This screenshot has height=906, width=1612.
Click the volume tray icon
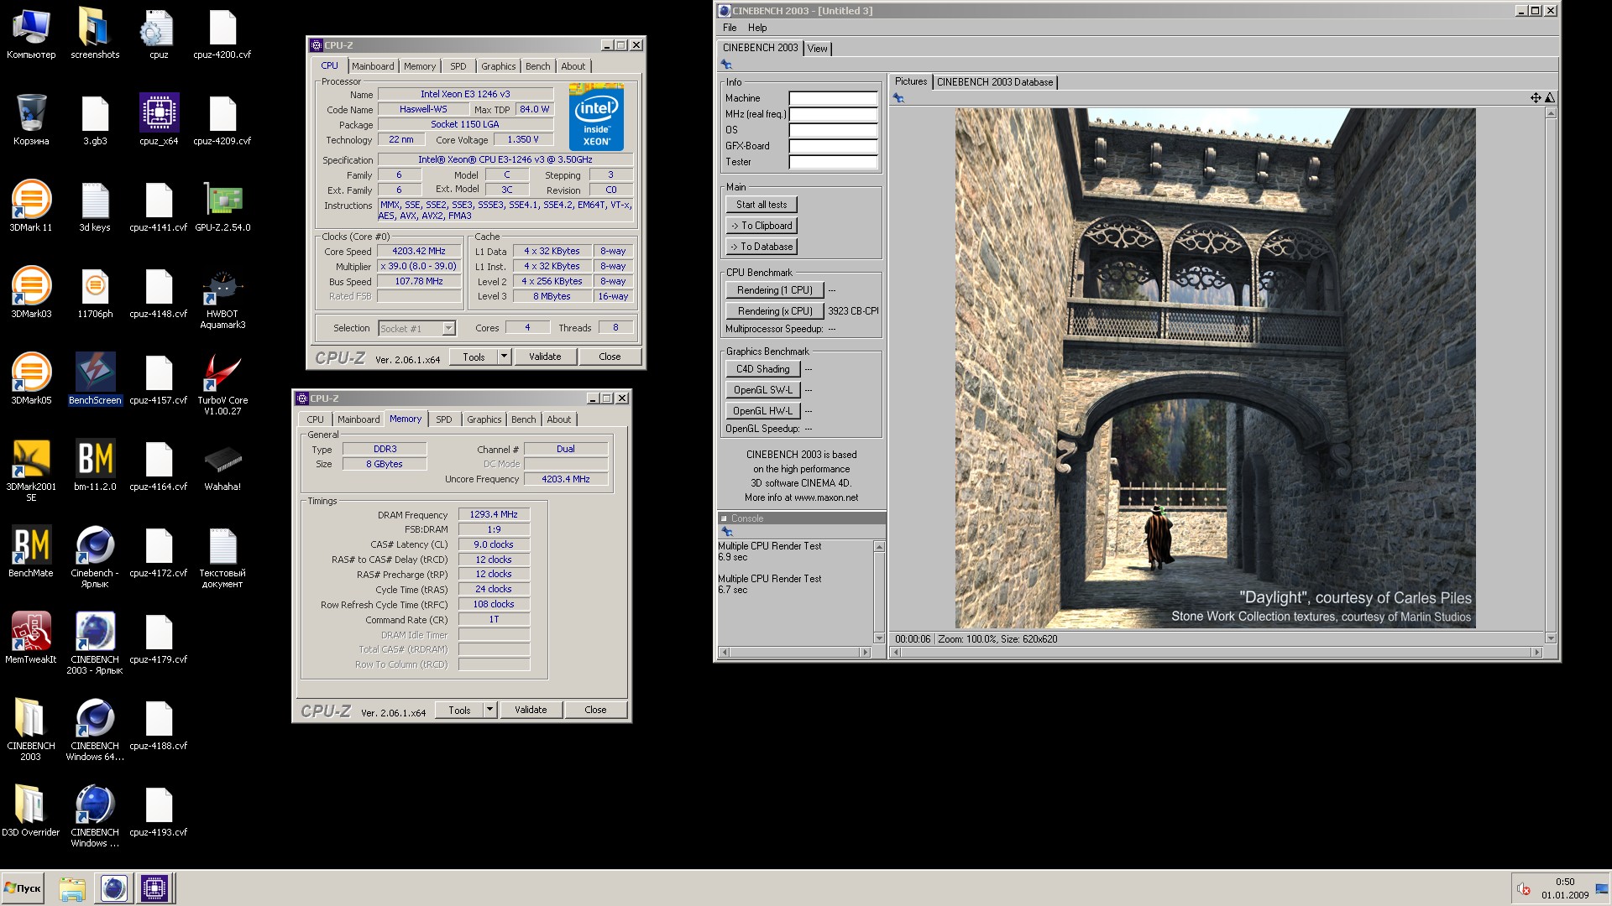click(1523, 889)
